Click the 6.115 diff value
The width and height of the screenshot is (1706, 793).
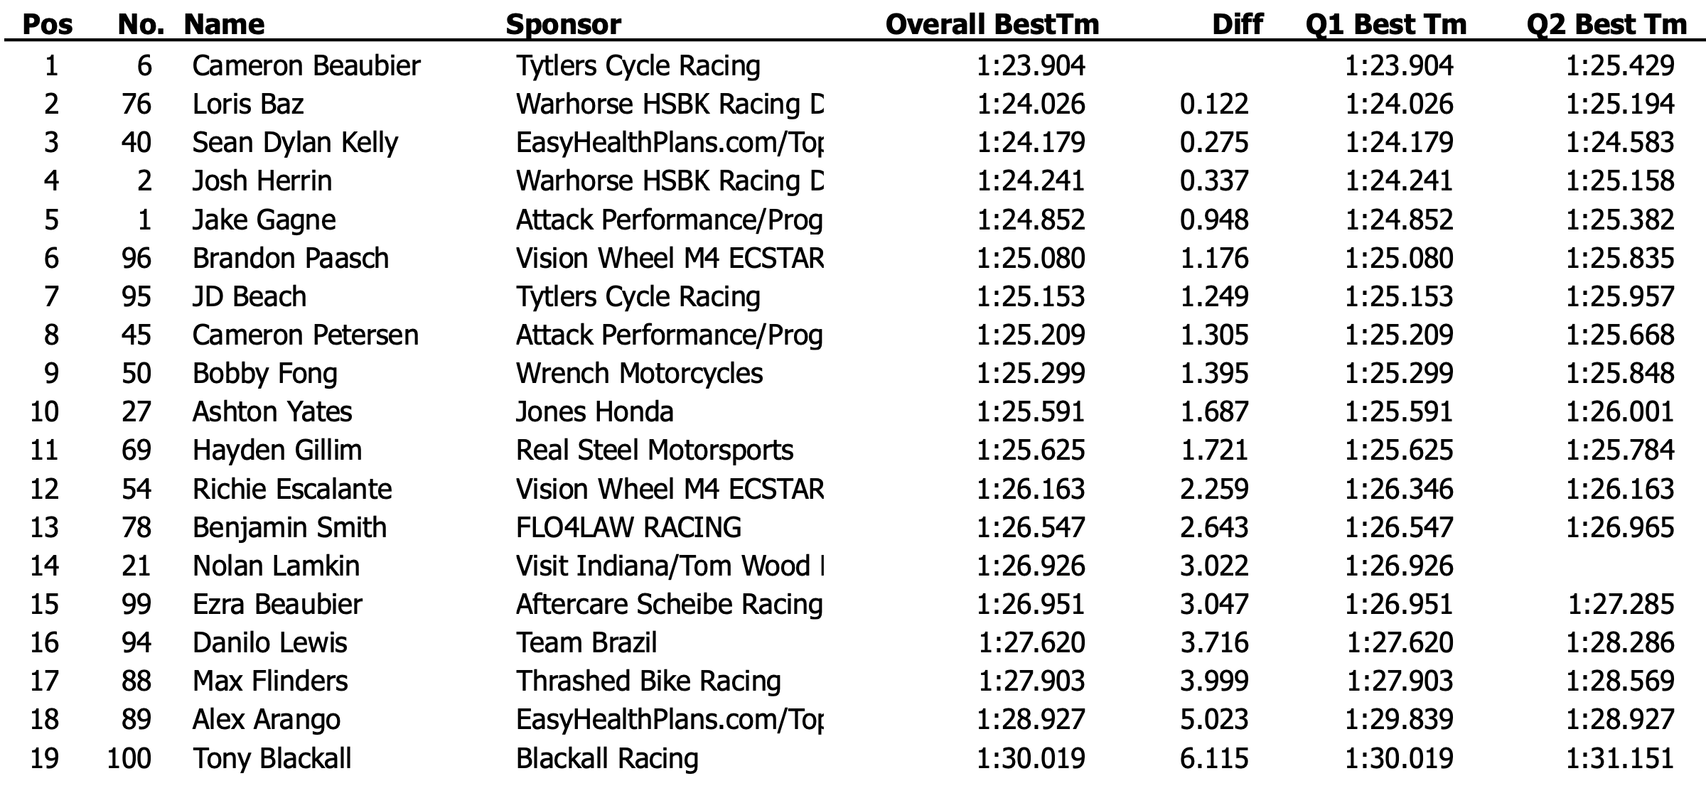pyautogui.click(x=1214, y=759)
